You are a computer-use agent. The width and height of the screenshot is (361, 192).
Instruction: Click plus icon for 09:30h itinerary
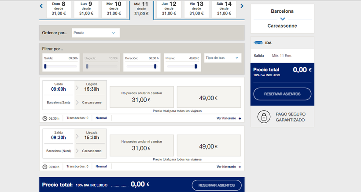(240, 167)
